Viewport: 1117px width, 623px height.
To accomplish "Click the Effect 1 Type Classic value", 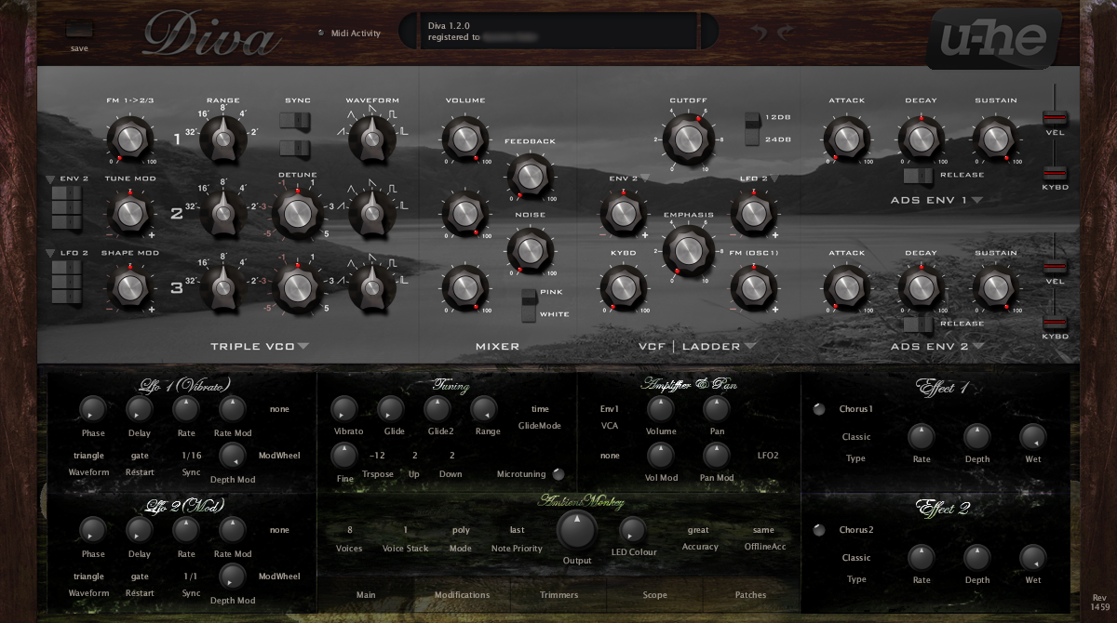I will (x=856, y=437).
